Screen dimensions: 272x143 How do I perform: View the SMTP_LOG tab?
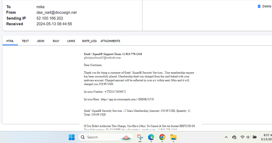coord(89,41)
